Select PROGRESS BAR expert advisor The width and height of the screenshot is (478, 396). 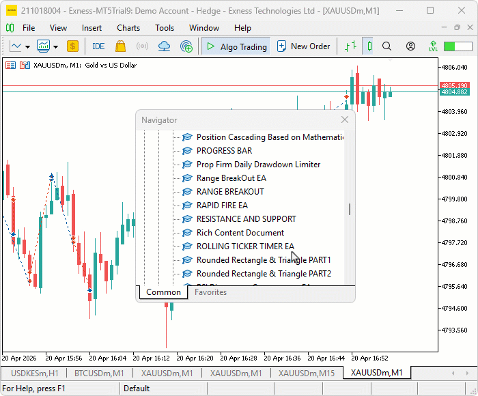click(225, 151)
